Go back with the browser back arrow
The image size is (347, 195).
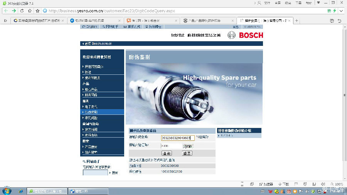click(6, 11)
